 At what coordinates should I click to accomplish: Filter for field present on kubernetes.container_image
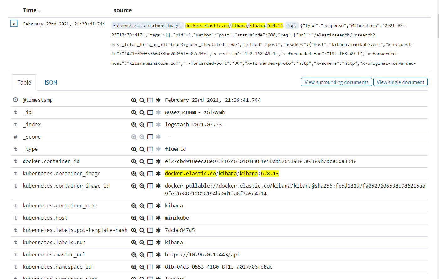(x=158, y=174)
